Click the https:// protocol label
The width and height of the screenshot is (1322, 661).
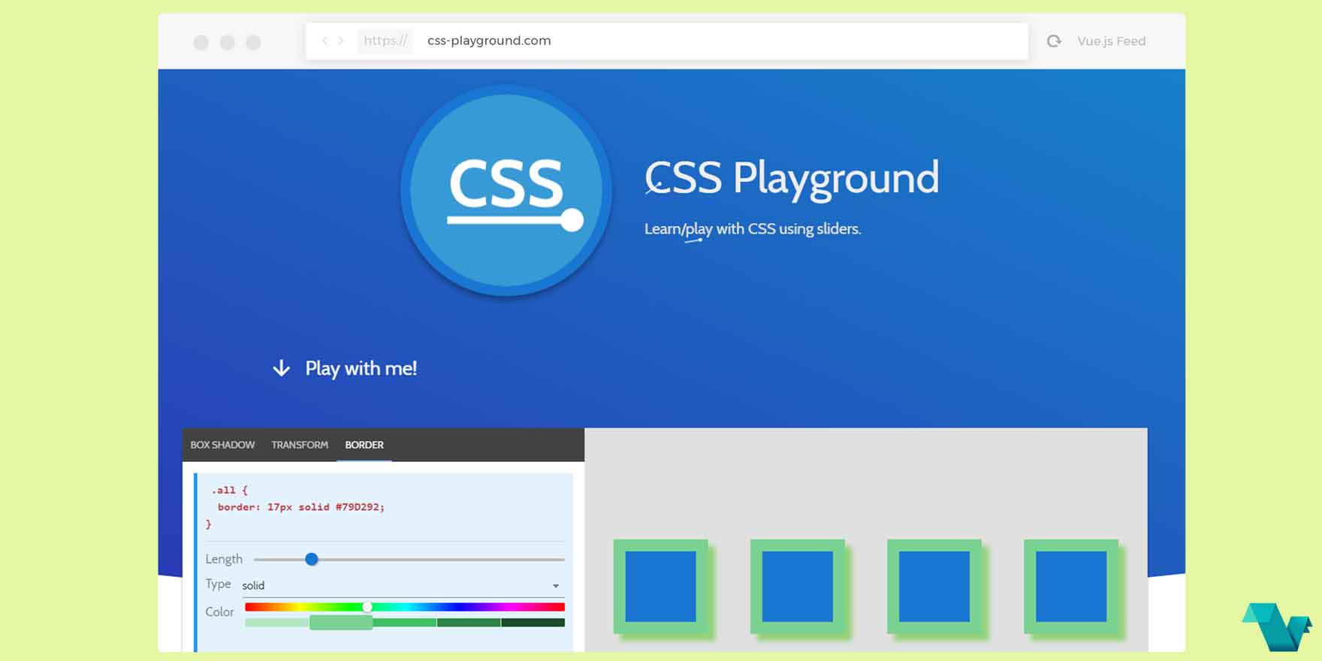(x=385, y=41)
